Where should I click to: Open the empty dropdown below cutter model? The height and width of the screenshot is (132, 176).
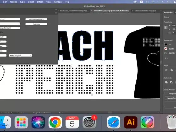coord(10,24)
